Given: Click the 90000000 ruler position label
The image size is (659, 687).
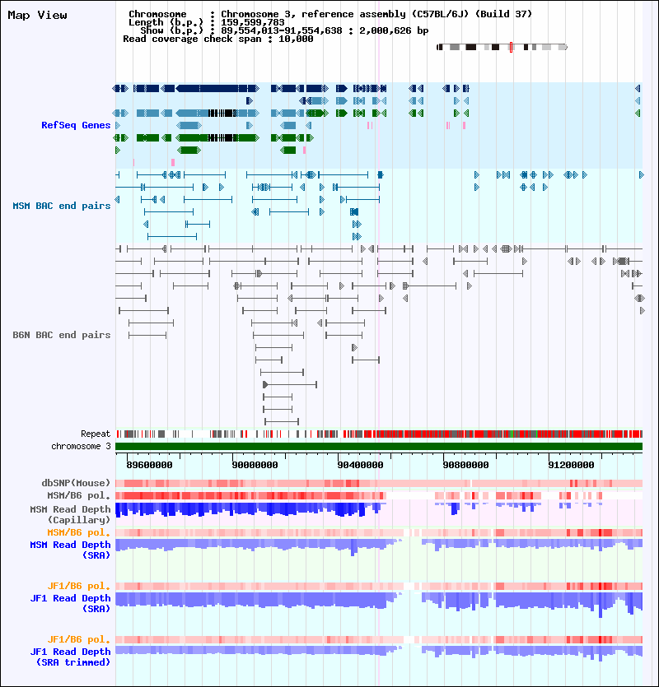Looking at the screenshot, I should [255, 465].
